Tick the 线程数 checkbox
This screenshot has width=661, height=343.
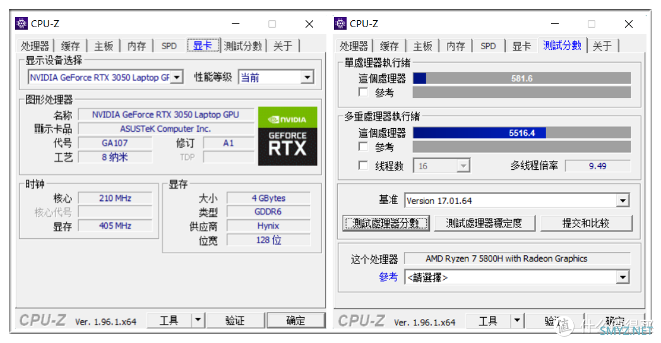click(362, 165)
